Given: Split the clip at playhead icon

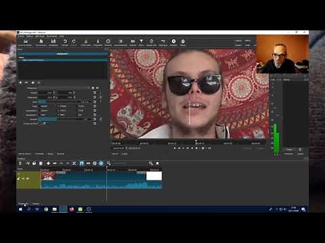Looking at the screenshot, I should (x=74, y=163).
